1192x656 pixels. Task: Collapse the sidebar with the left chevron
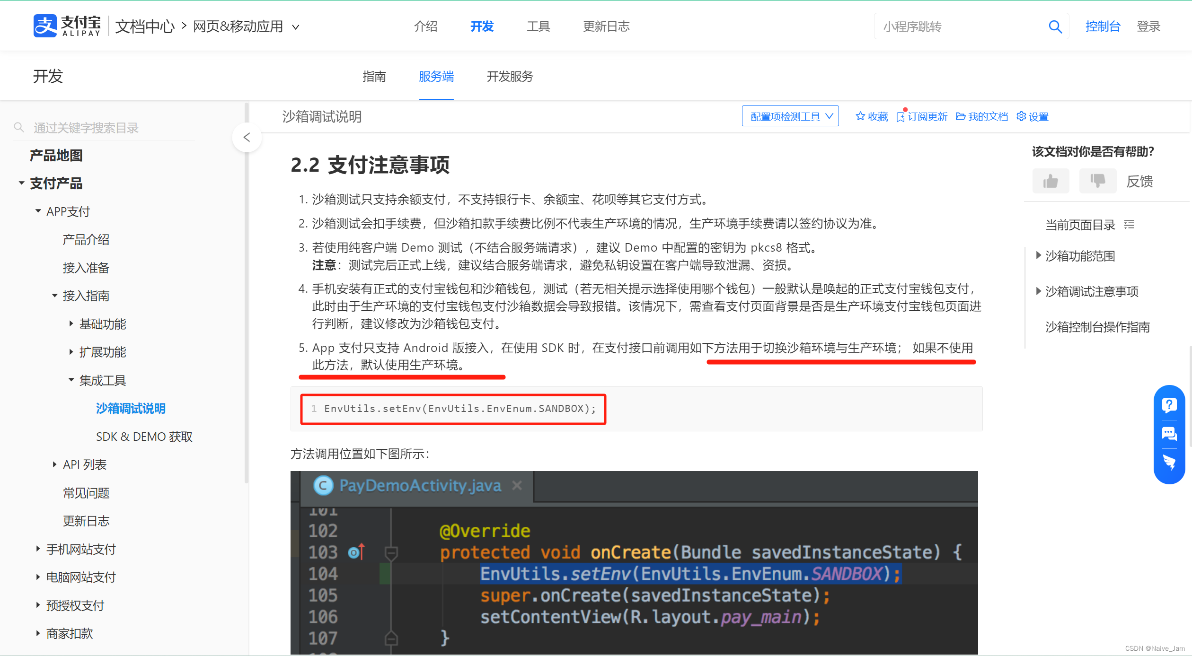click(247, 137)
